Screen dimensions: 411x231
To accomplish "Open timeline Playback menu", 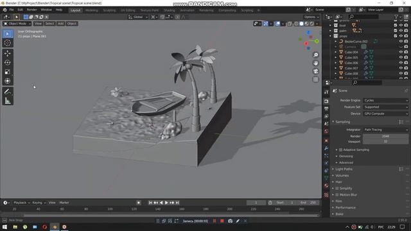I will (x=21, y=203).
